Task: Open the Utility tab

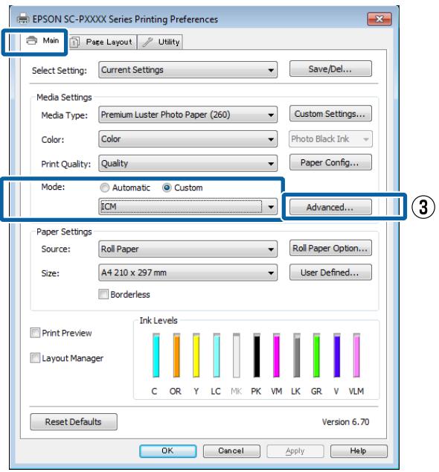Action: [160, 42]
